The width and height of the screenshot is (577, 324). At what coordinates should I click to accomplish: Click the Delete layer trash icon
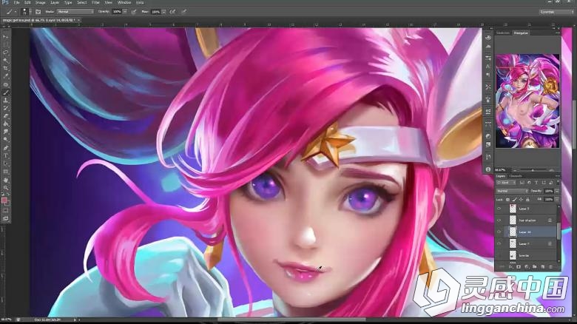coord(551,266)
